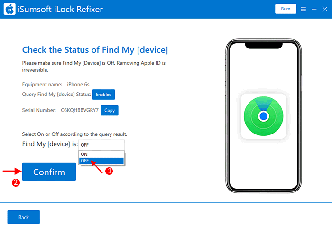Click the iSumsoft app logo icon
Image resolution: width=332 pixels, height=229 pixels.
pyautogui.click(x=9, y=9)
